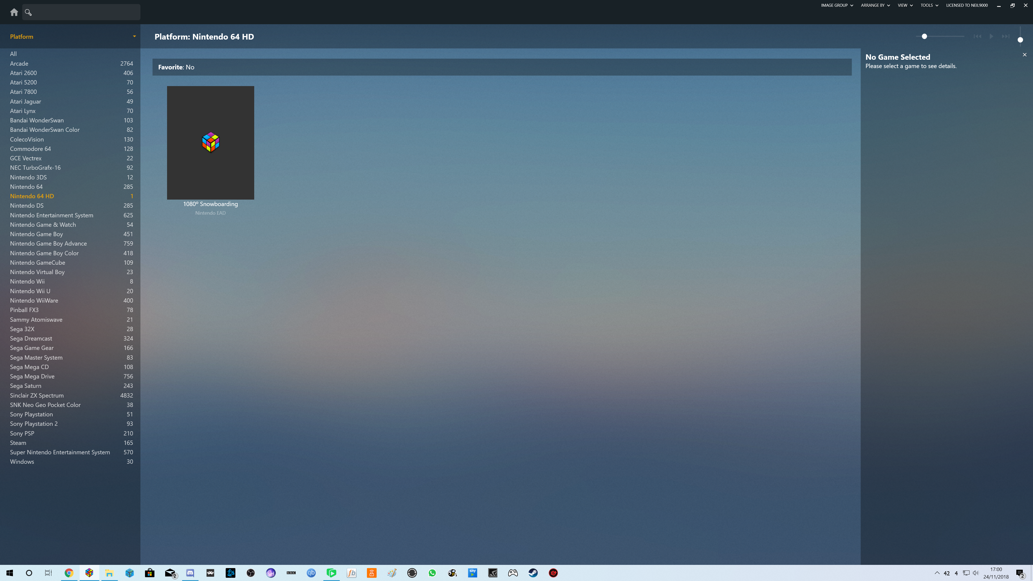Select the Nintendo Wii U platform
Image resolution: width=1033 pixels, height=581 pixels.
[x=70, y=291]
